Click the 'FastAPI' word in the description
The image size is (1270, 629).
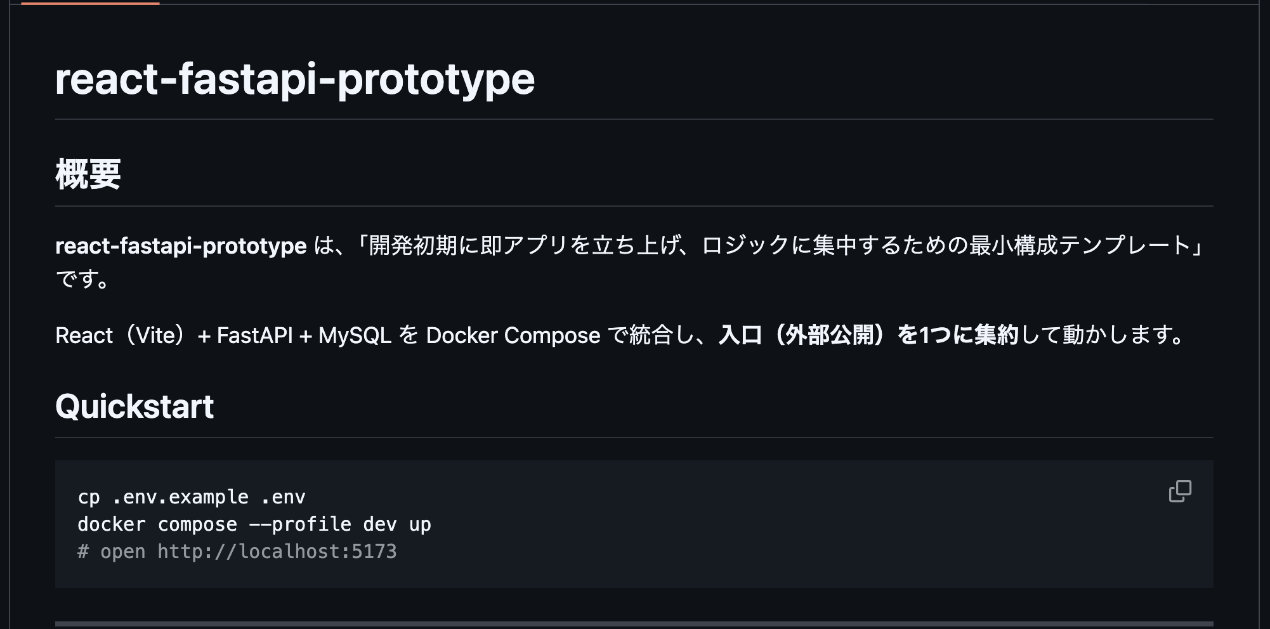[254, 335]
